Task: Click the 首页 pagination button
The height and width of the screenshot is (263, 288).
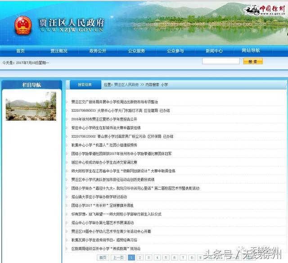Action: click(x=103, y=258)
